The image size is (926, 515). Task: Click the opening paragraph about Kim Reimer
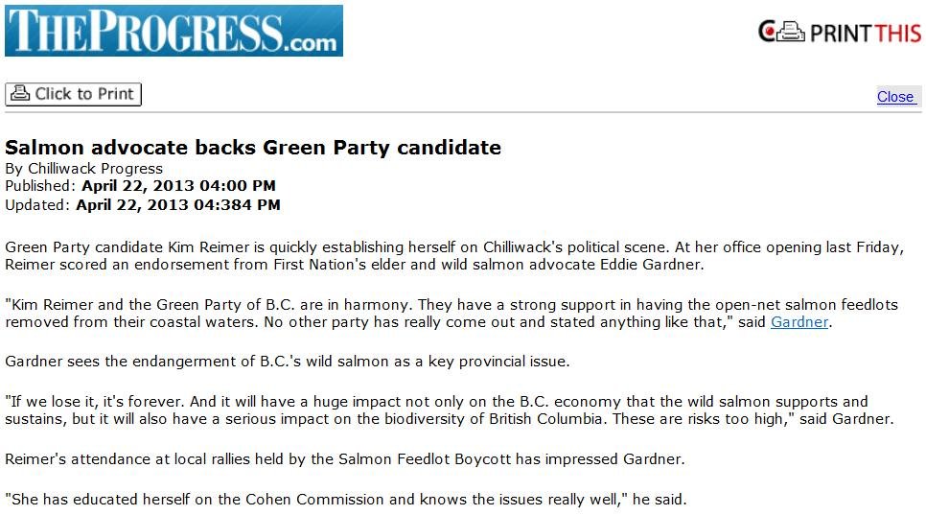[453, 256]
